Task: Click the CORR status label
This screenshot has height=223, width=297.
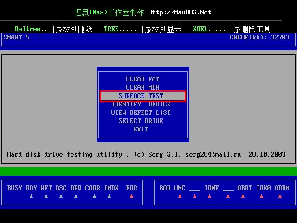Action: (x=92, y=188)
